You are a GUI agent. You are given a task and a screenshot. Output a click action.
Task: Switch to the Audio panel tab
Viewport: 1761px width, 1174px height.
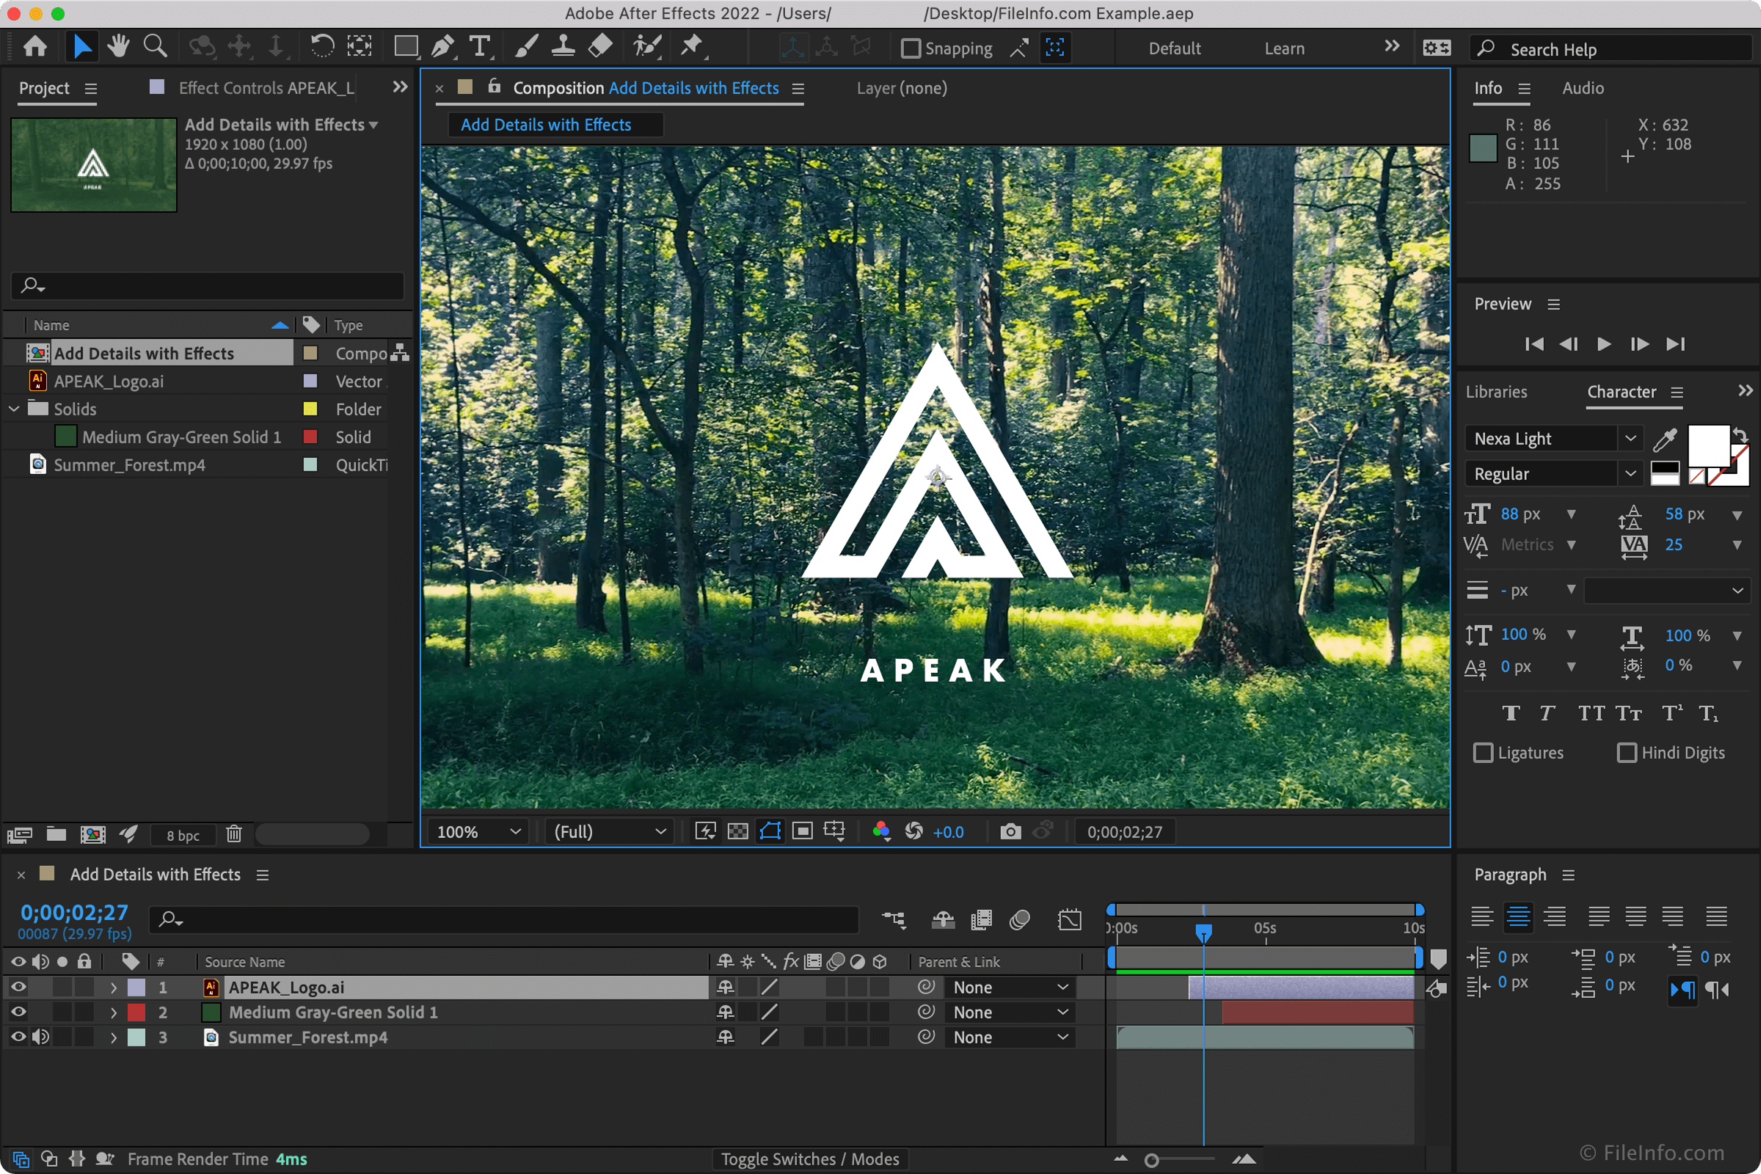(1583, 88)
